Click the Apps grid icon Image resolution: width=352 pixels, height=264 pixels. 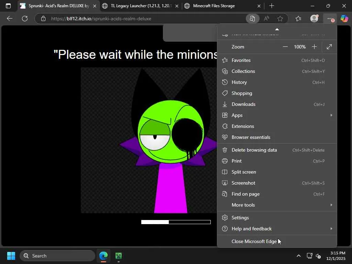tap(225, 115)
